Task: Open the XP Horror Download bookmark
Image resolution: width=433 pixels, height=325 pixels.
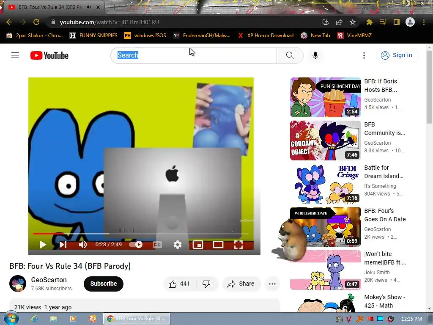Action: tap(266, 36)
